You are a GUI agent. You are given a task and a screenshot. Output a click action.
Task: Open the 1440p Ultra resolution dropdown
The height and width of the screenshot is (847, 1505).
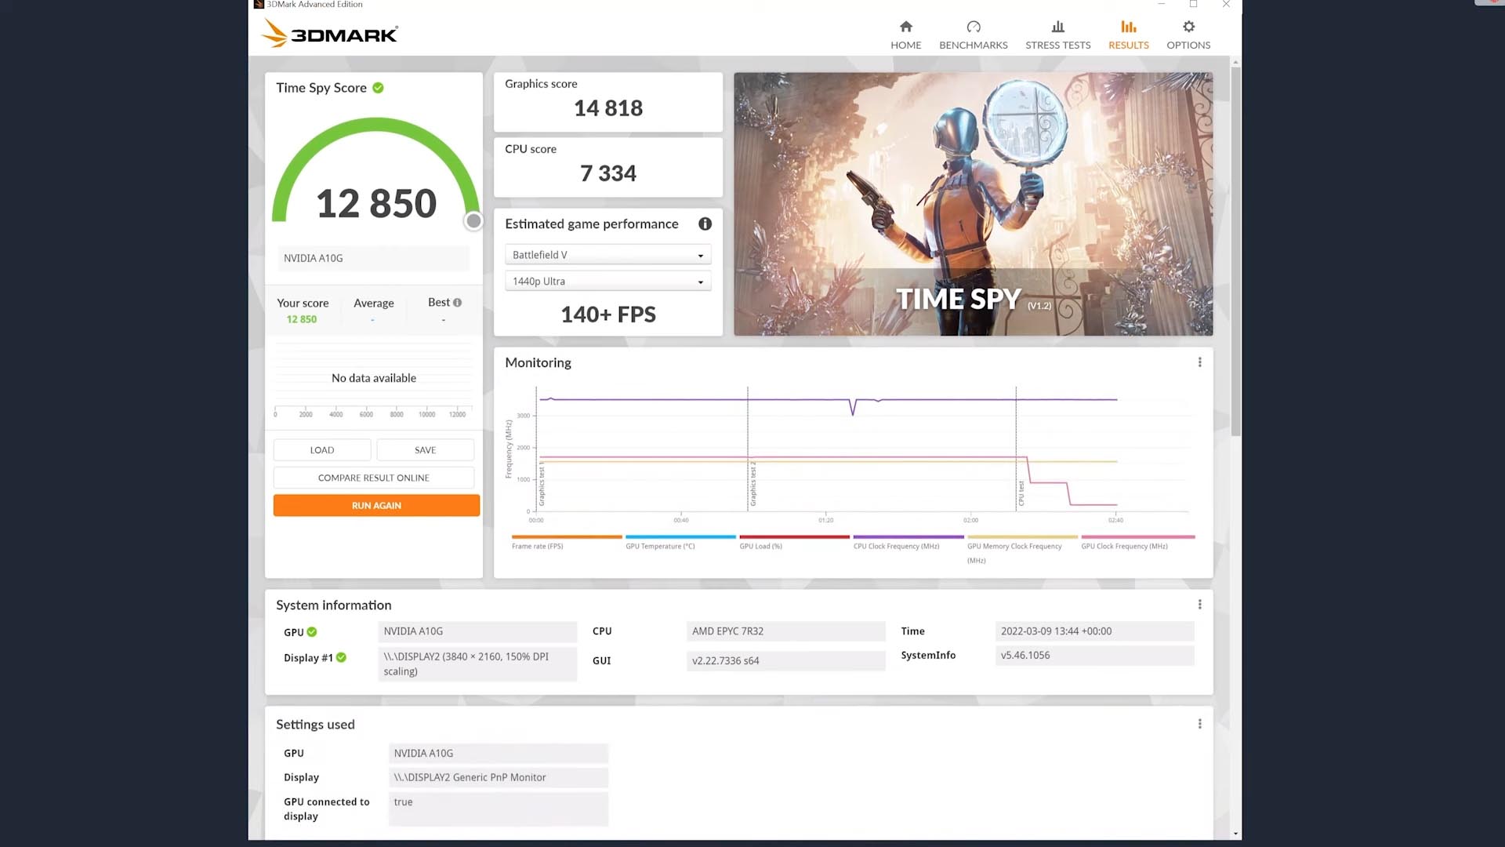(x=607, y=282)
